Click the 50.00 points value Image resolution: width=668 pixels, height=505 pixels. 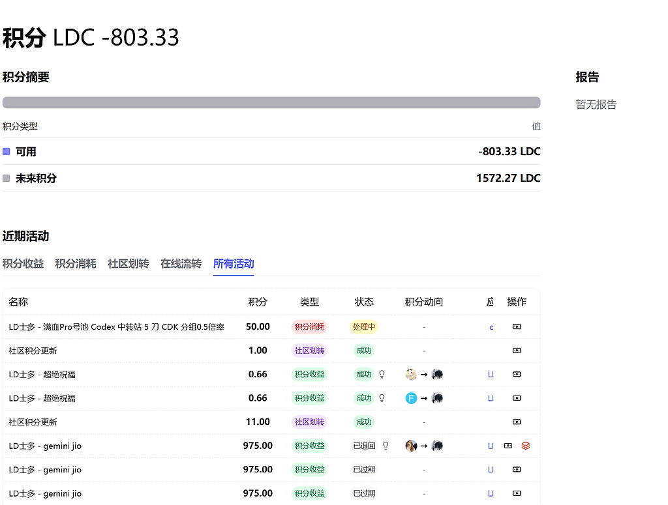258,326
